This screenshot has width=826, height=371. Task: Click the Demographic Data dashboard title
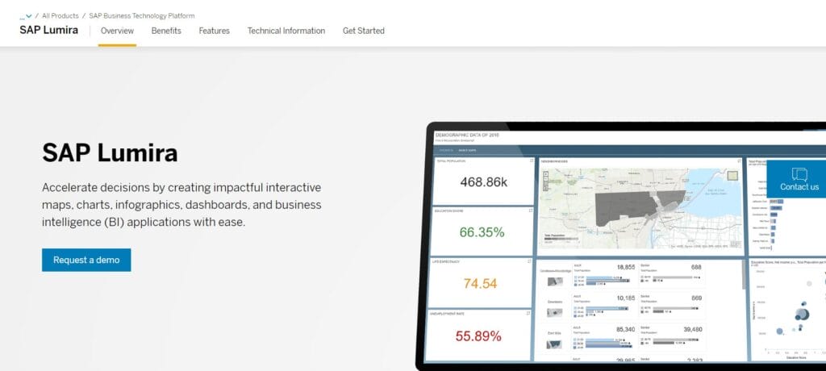click(467, 135)
